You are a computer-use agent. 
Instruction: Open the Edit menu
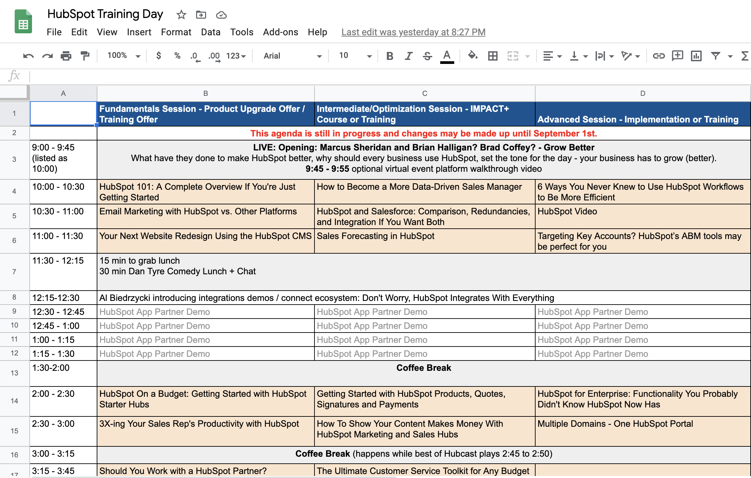pyautogui.click(x=79, y=32)
